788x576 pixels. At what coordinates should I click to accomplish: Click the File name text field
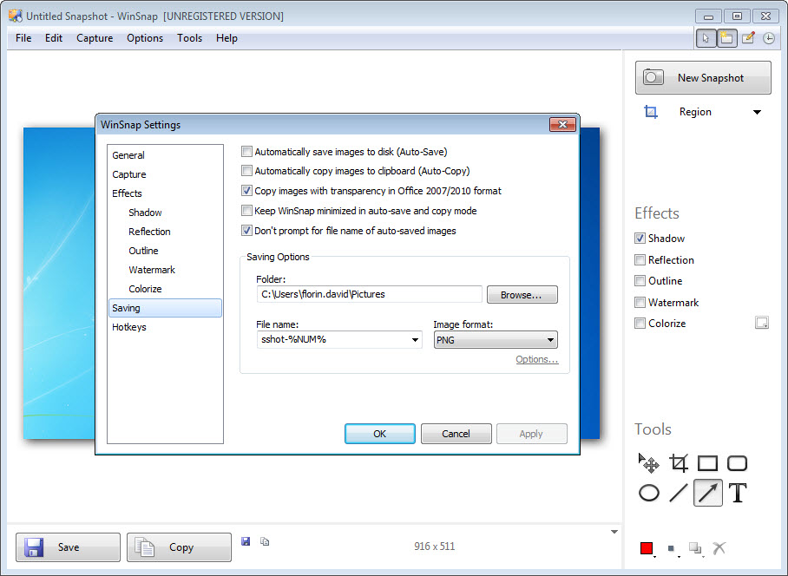333,340
